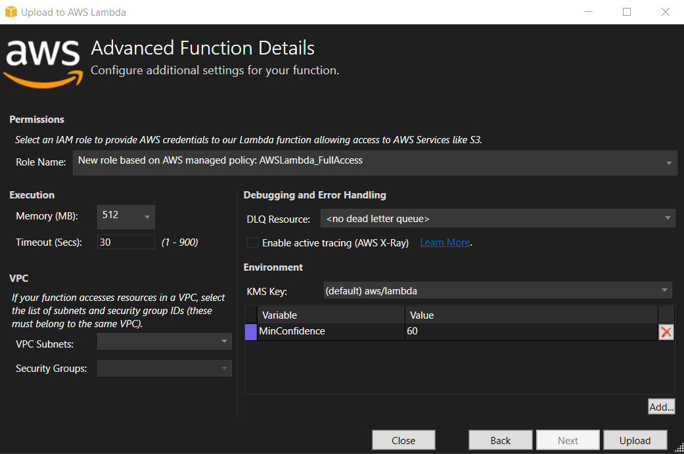684x454 pixels.
Task: Add a new environment variable
Action: pyautogui.click(x=661, y=406)
